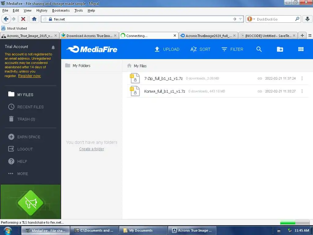This screenshot has width=313, height=235.
Task: Open the Bookmarks menu
Action: [x=61, y=10]
